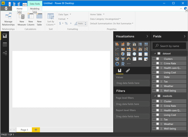188x137 pixels.
Task: Open the Sort By Column dropdown
Action: tap(51, 19)
